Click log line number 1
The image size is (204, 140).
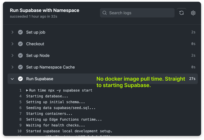pos(20,90)
